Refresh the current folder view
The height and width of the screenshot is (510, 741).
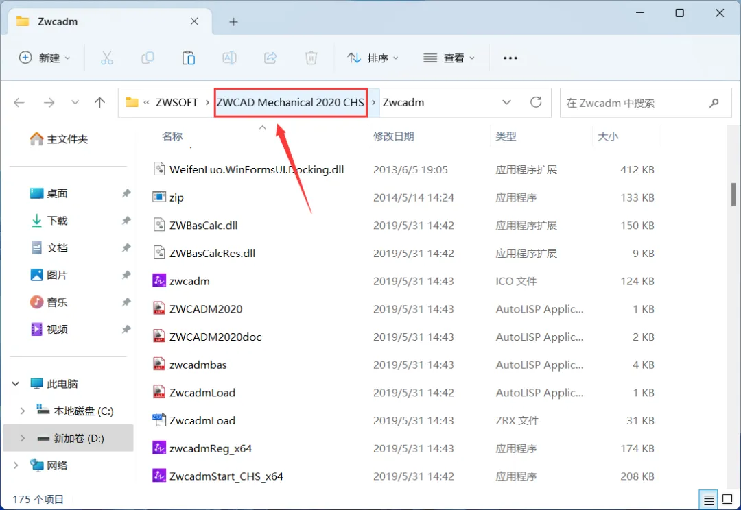[536, 102]
